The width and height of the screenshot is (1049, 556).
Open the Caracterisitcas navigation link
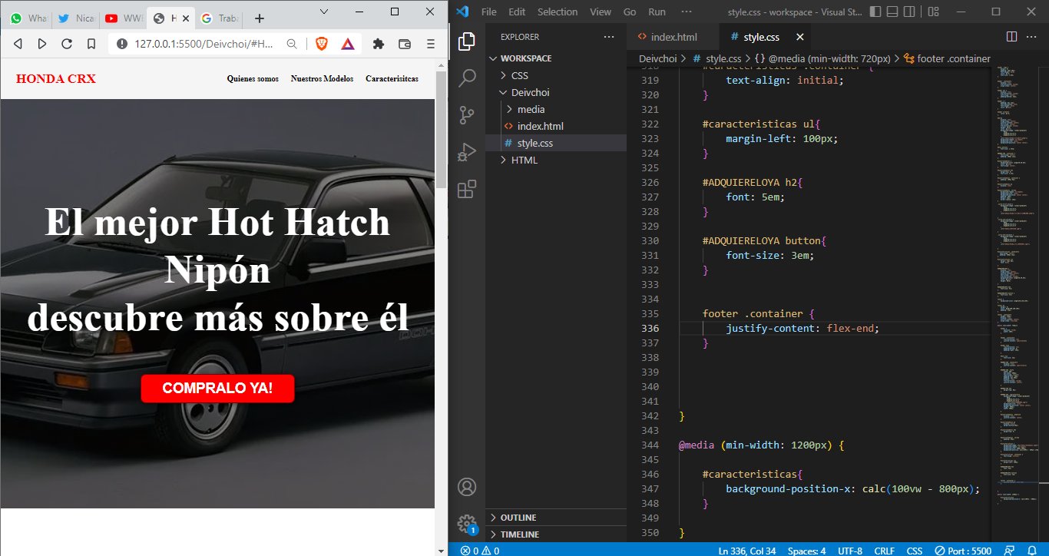[392, 78]
